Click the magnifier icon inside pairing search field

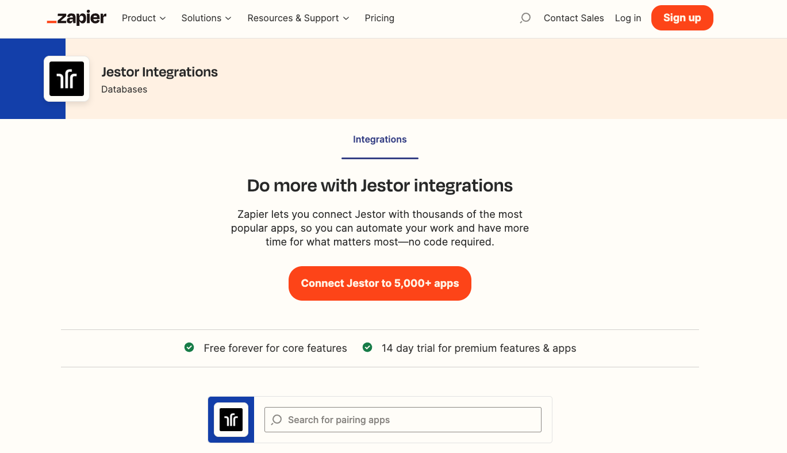(277, 420)
